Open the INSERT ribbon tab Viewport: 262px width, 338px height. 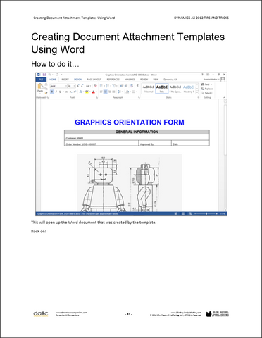(65, 80)
